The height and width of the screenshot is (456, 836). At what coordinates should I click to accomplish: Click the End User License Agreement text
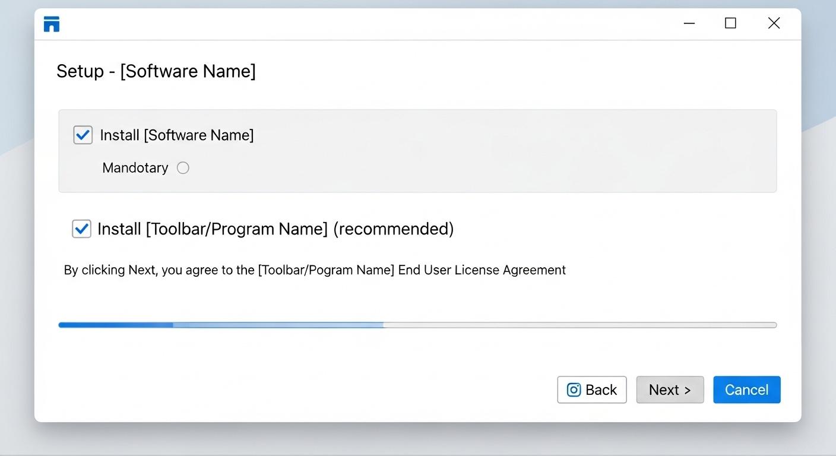tap(482, 270)
